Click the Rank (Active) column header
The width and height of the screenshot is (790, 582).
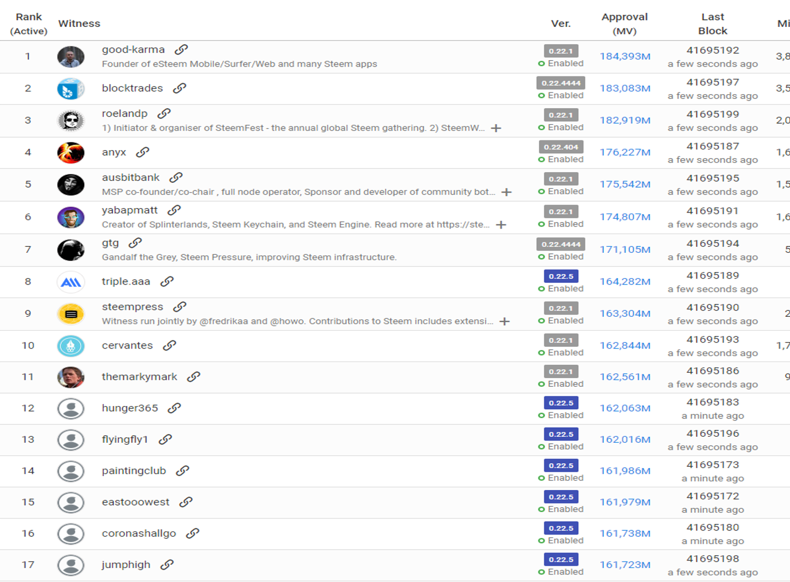pos(29,24)
